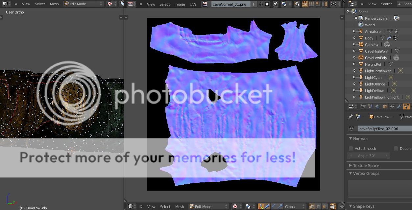Open the Render properties tab (camera icon)

point(363,106)
